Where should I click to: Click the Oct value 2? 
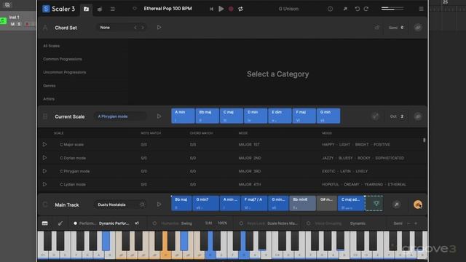(x=402, y=116)
